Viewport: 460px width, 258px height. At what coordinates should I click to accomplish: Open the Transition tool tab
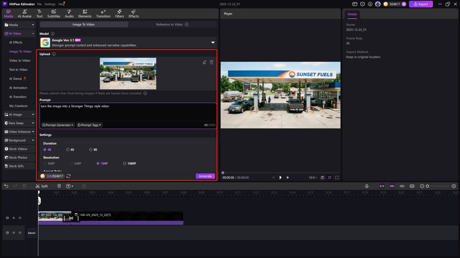103,13
